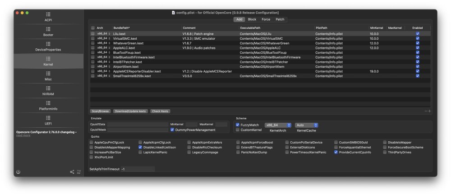Click the PayPal donate icon
The image size is (451, 195).
(79, 172)
